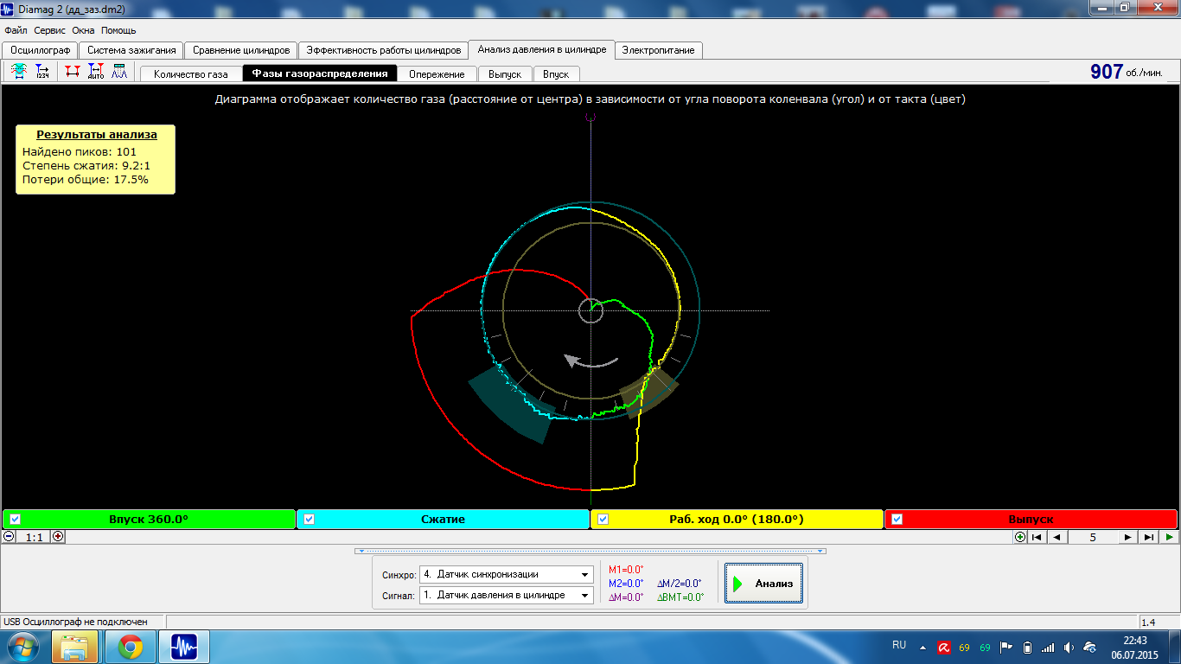This screenshot has width=1181, height=664.
Task: Start playback with green play arrow
Action: [x=1169, y=537]
